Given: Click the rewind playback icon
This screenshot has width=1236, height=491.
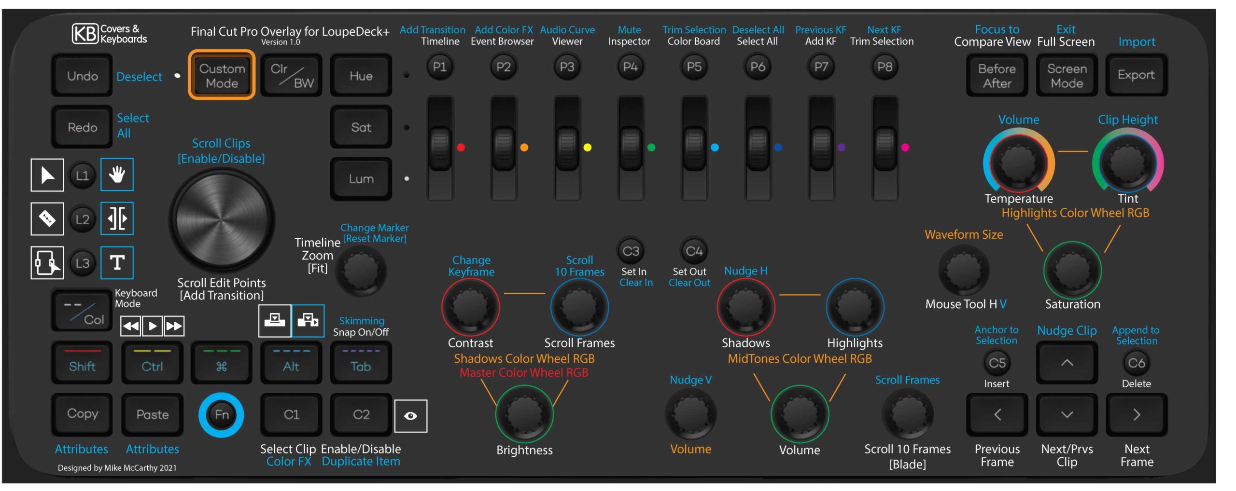Looking at the screenshot, I should [131, 326].
